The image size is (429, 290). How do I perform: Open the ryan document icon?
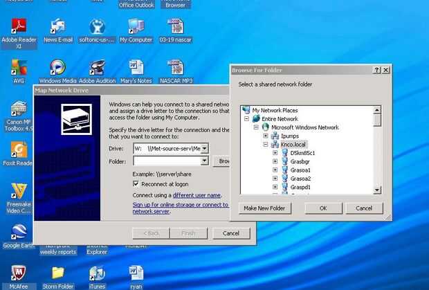pos(136,273)
